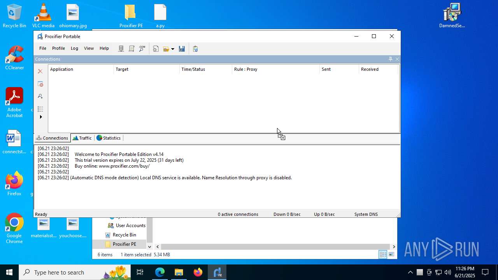Open the View menu
Screen dimensions: 498x280
click(89, 48)
